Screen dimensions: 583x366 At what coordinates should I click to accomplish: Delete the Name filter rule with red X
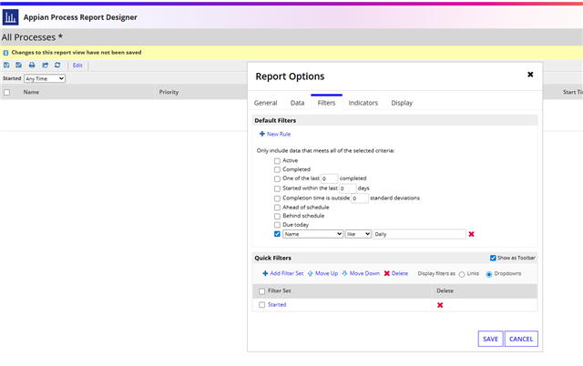471,234
